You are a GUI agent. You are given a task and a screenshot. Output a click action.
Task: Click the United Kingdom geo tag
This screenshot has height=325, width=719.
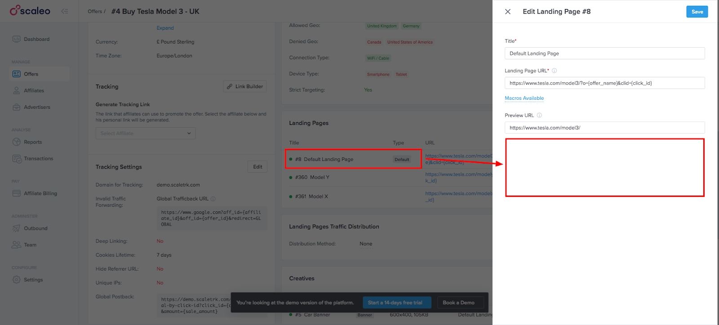(382, 26)
